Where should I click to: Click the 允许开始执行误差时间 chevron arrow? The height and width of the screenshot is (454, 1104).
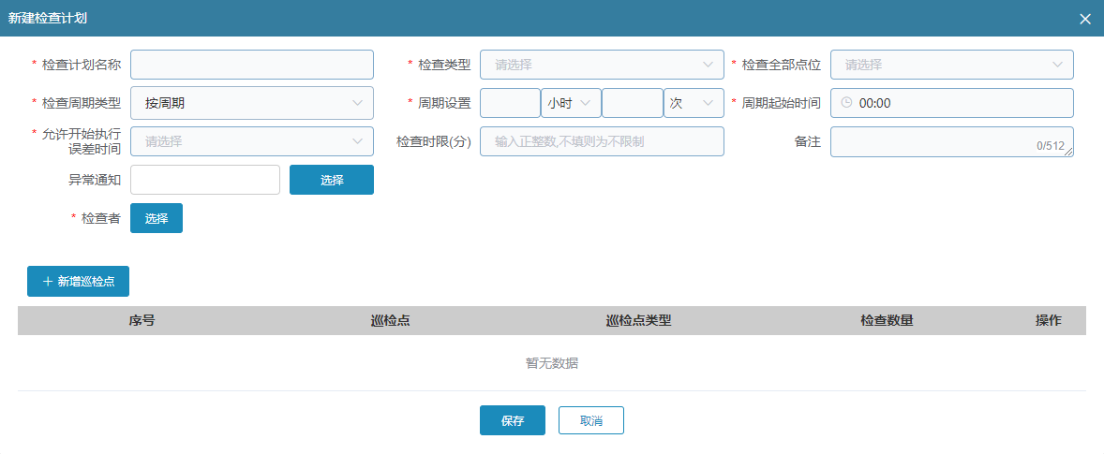click(357, 141)
